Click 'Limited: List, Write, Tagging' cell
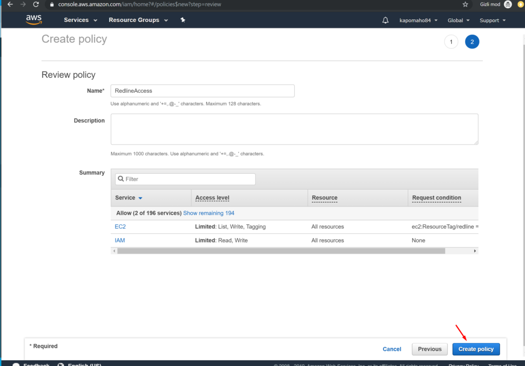This screenshot has width=525, height=366. tap(230, 227)
